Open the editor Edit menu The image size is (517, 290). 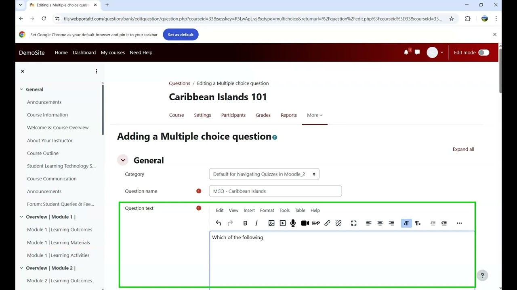tap(220, 210)
